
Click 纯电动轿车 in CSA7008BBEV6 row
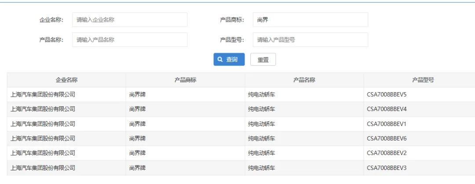tap(261, 139)
